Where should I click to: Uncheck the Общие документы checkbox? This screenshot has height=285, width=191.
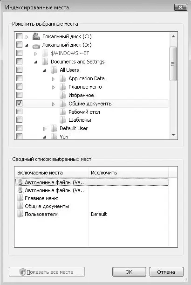[x=19, y=104]
